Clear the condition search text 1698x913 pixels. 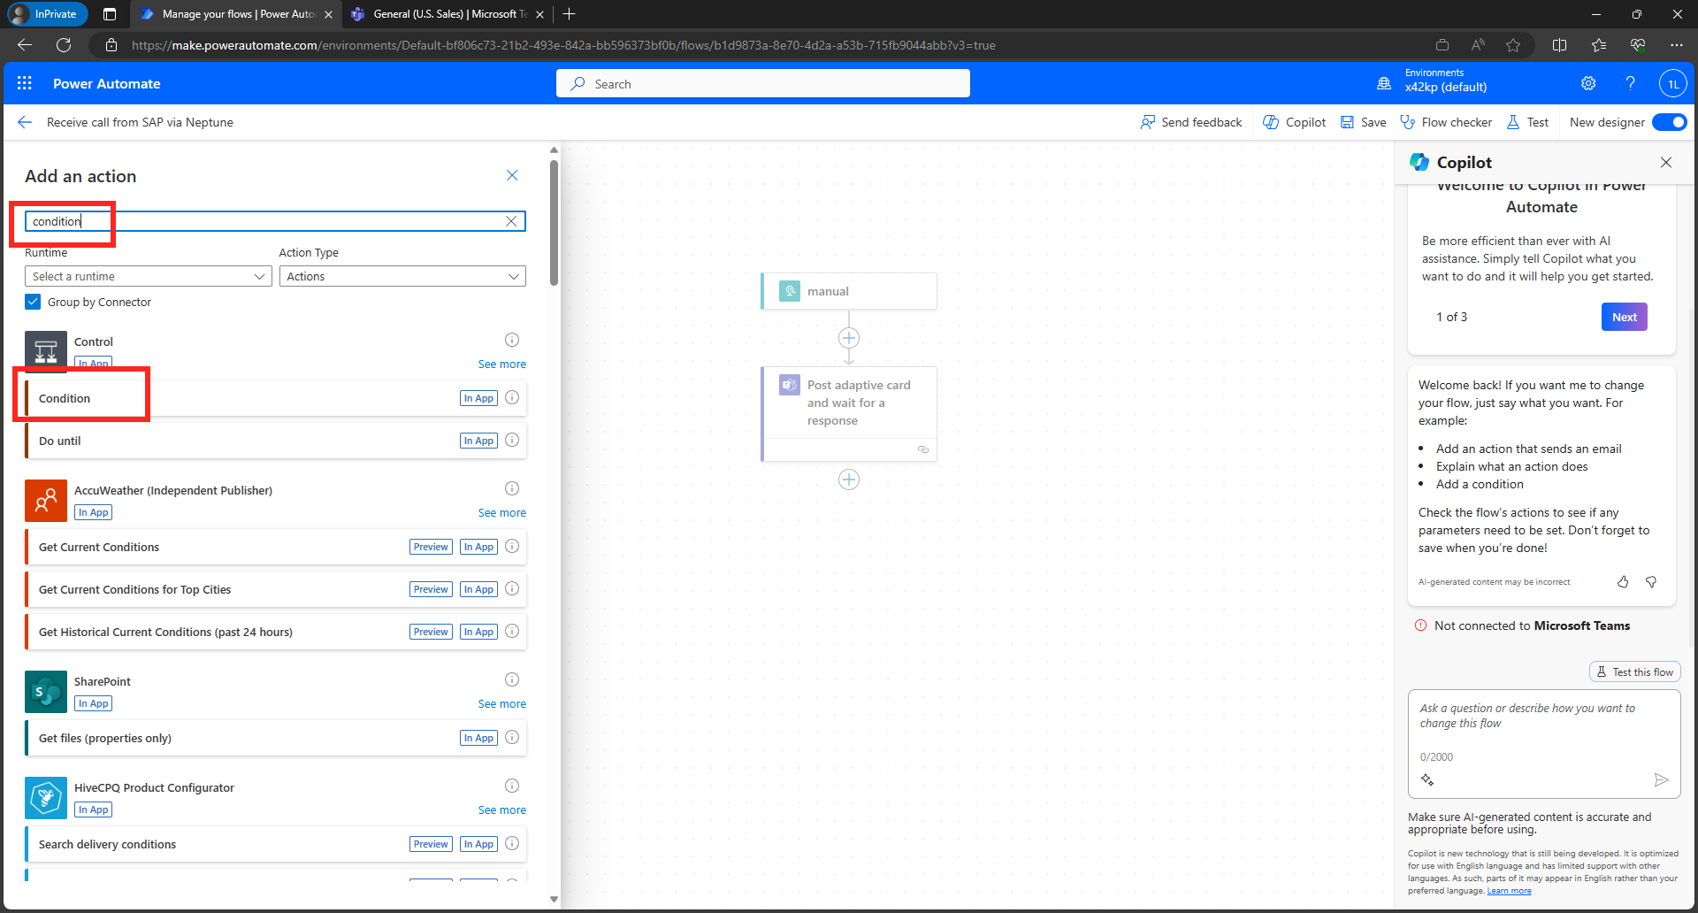coord(511,221)
